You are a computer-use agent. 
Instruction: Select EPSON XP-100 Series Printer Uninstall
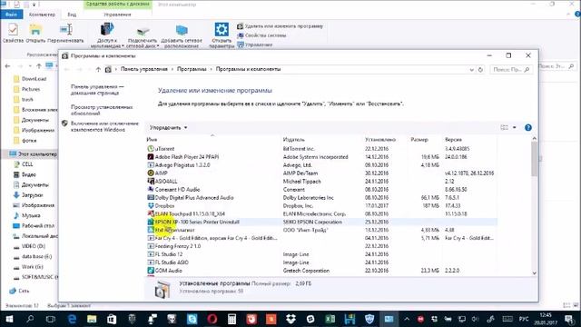click(x=321, y=222)
